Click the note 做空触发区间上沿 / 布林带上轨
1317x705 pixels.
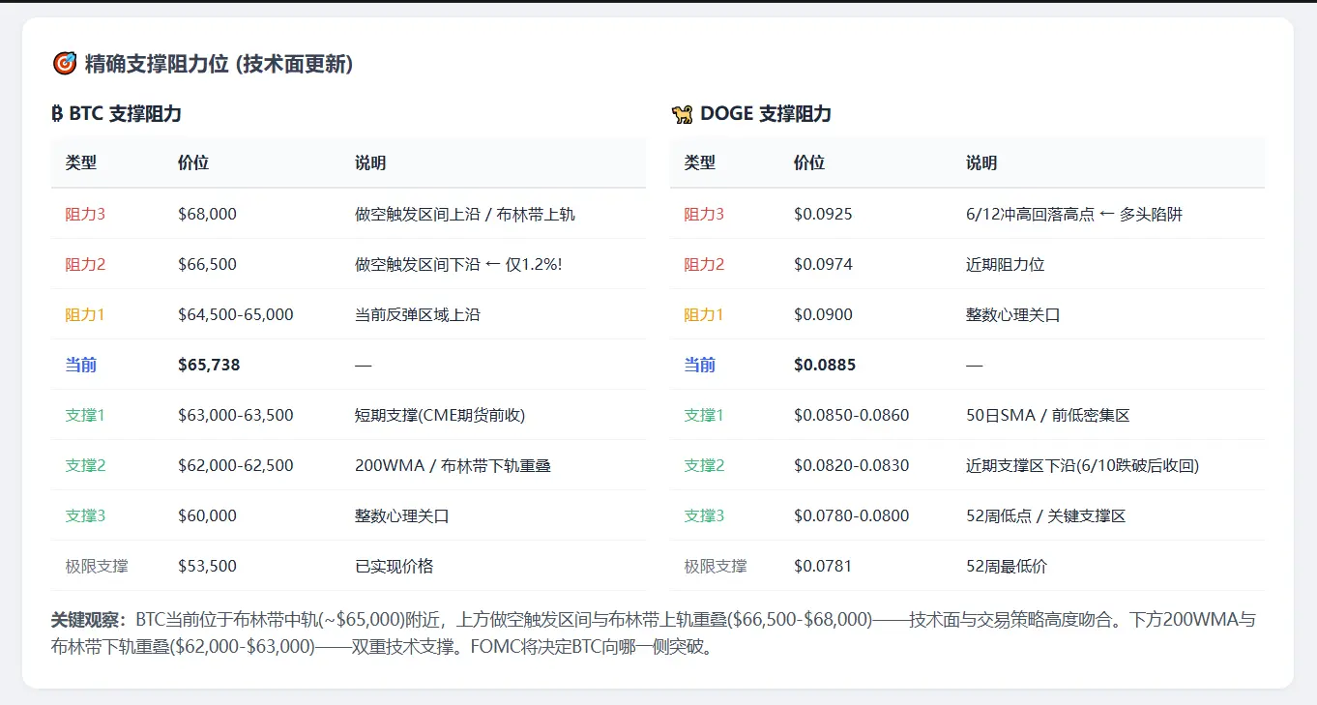click(x=465, y=214)
